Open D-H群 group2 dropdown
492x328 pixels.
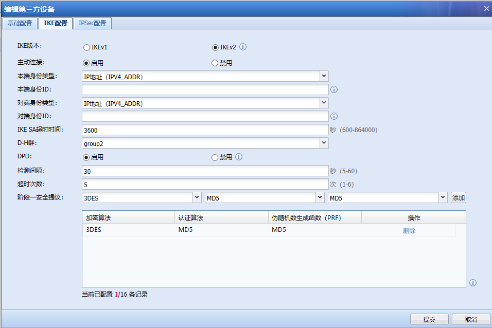tap(324, 143)
